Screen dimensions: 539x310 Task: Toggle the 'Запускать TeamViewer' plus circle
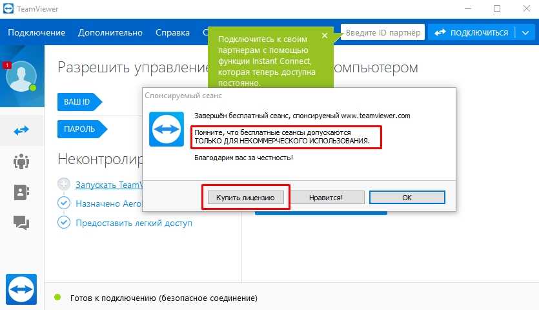point(63,184)
